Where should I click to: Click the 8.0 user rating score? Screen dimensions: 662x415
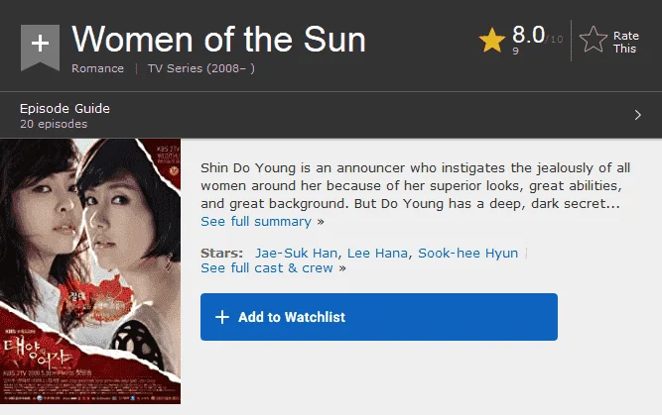pyautogui.click(x=529, y=35)
